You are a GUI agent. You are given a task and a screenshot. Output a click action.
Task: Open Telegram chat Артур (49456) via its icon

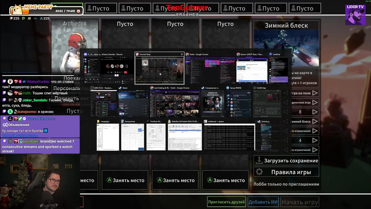pos(228,88)
